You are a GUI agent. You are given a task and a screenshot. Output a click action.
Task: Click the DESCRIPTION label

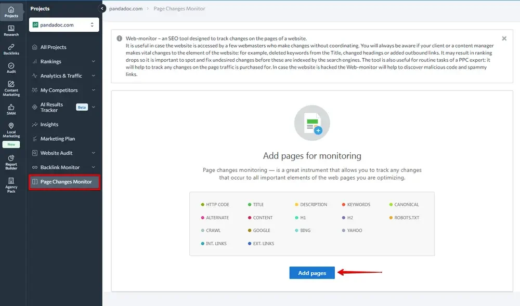coord(314,205)
